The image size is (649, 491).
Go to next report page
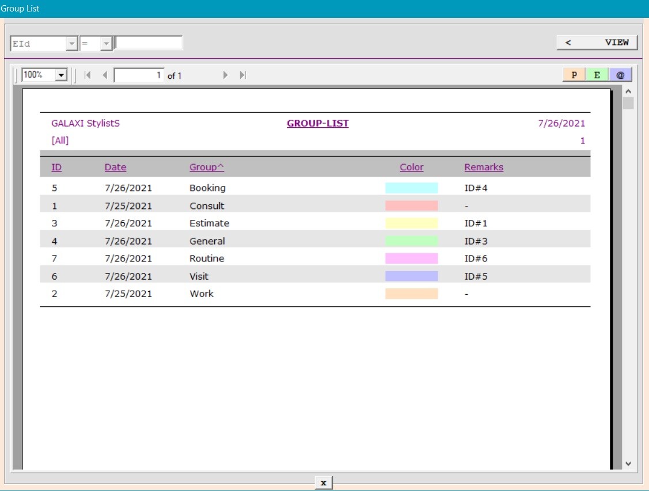coord(225,75)
